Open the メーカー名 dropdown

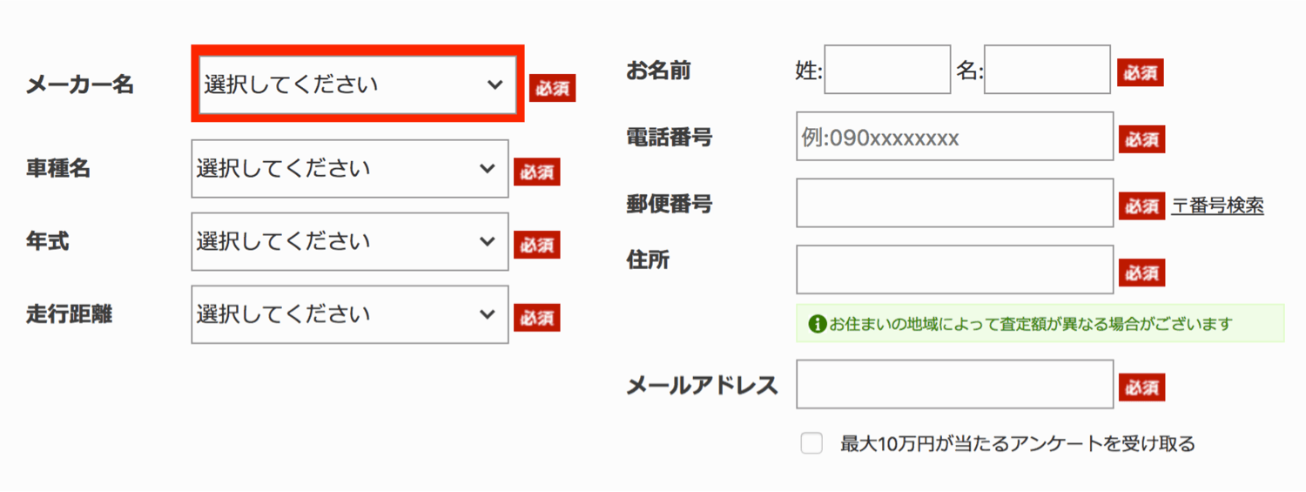click(x=356, y=84)
